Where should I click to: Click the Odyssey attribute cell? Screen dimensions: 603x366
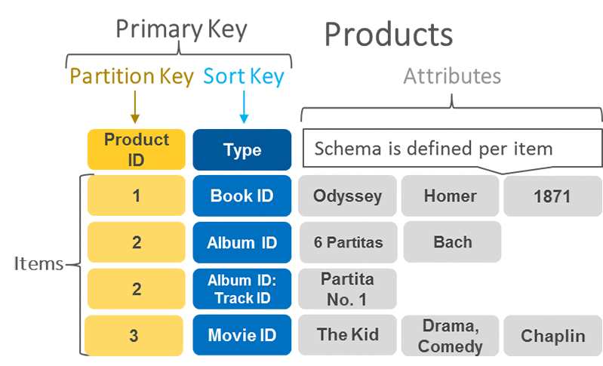coord(347,195)
